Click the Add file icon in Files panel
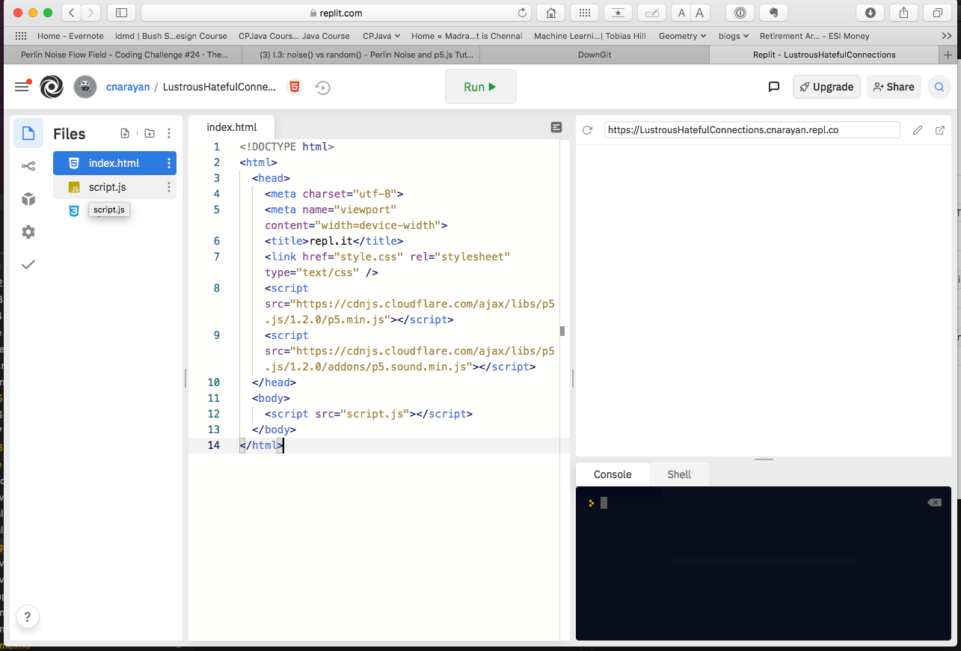Viewport: 961px width, 651px height. click(125, 133)
